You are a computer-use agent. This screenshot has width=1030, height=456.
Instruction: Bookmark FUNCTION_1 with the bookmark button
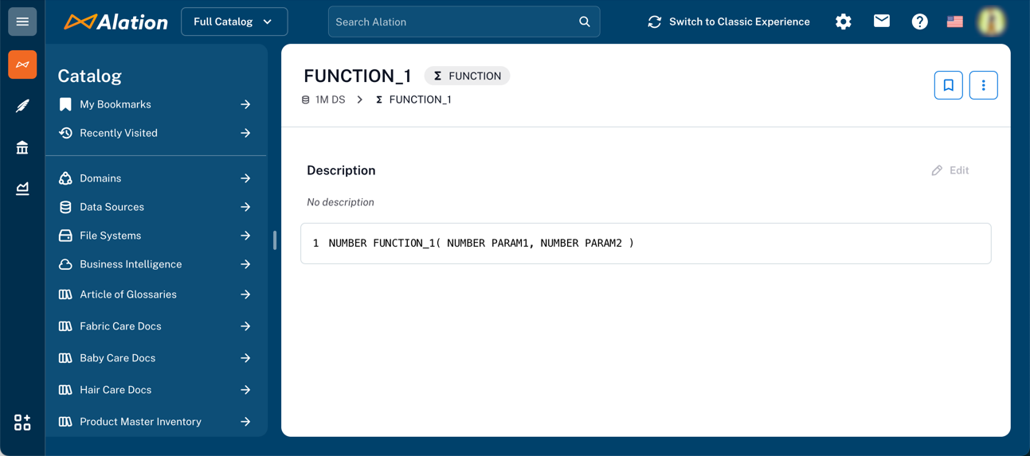pos(949,85)
